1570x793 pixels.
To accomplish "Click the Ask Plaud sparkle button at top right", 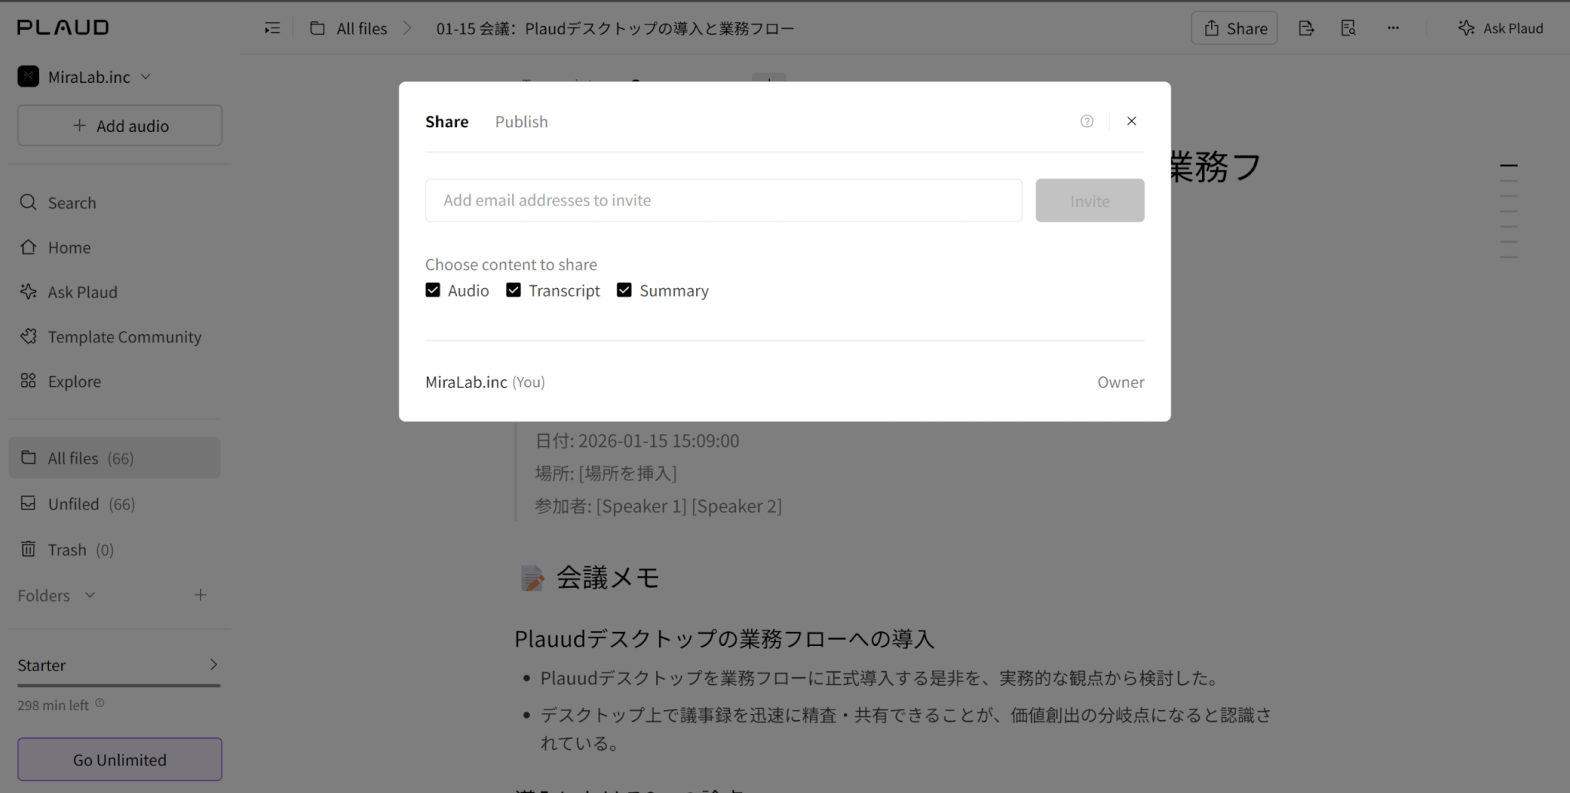I will tap(1500, 28).
